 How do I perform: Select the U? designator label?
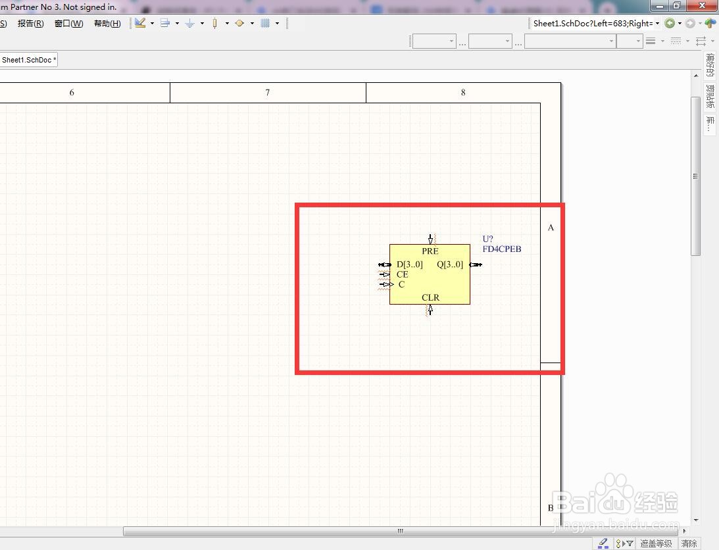click(x=487, y=239)
